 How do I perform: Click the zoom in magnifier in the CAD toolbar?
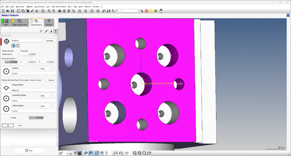pos(139,153)
